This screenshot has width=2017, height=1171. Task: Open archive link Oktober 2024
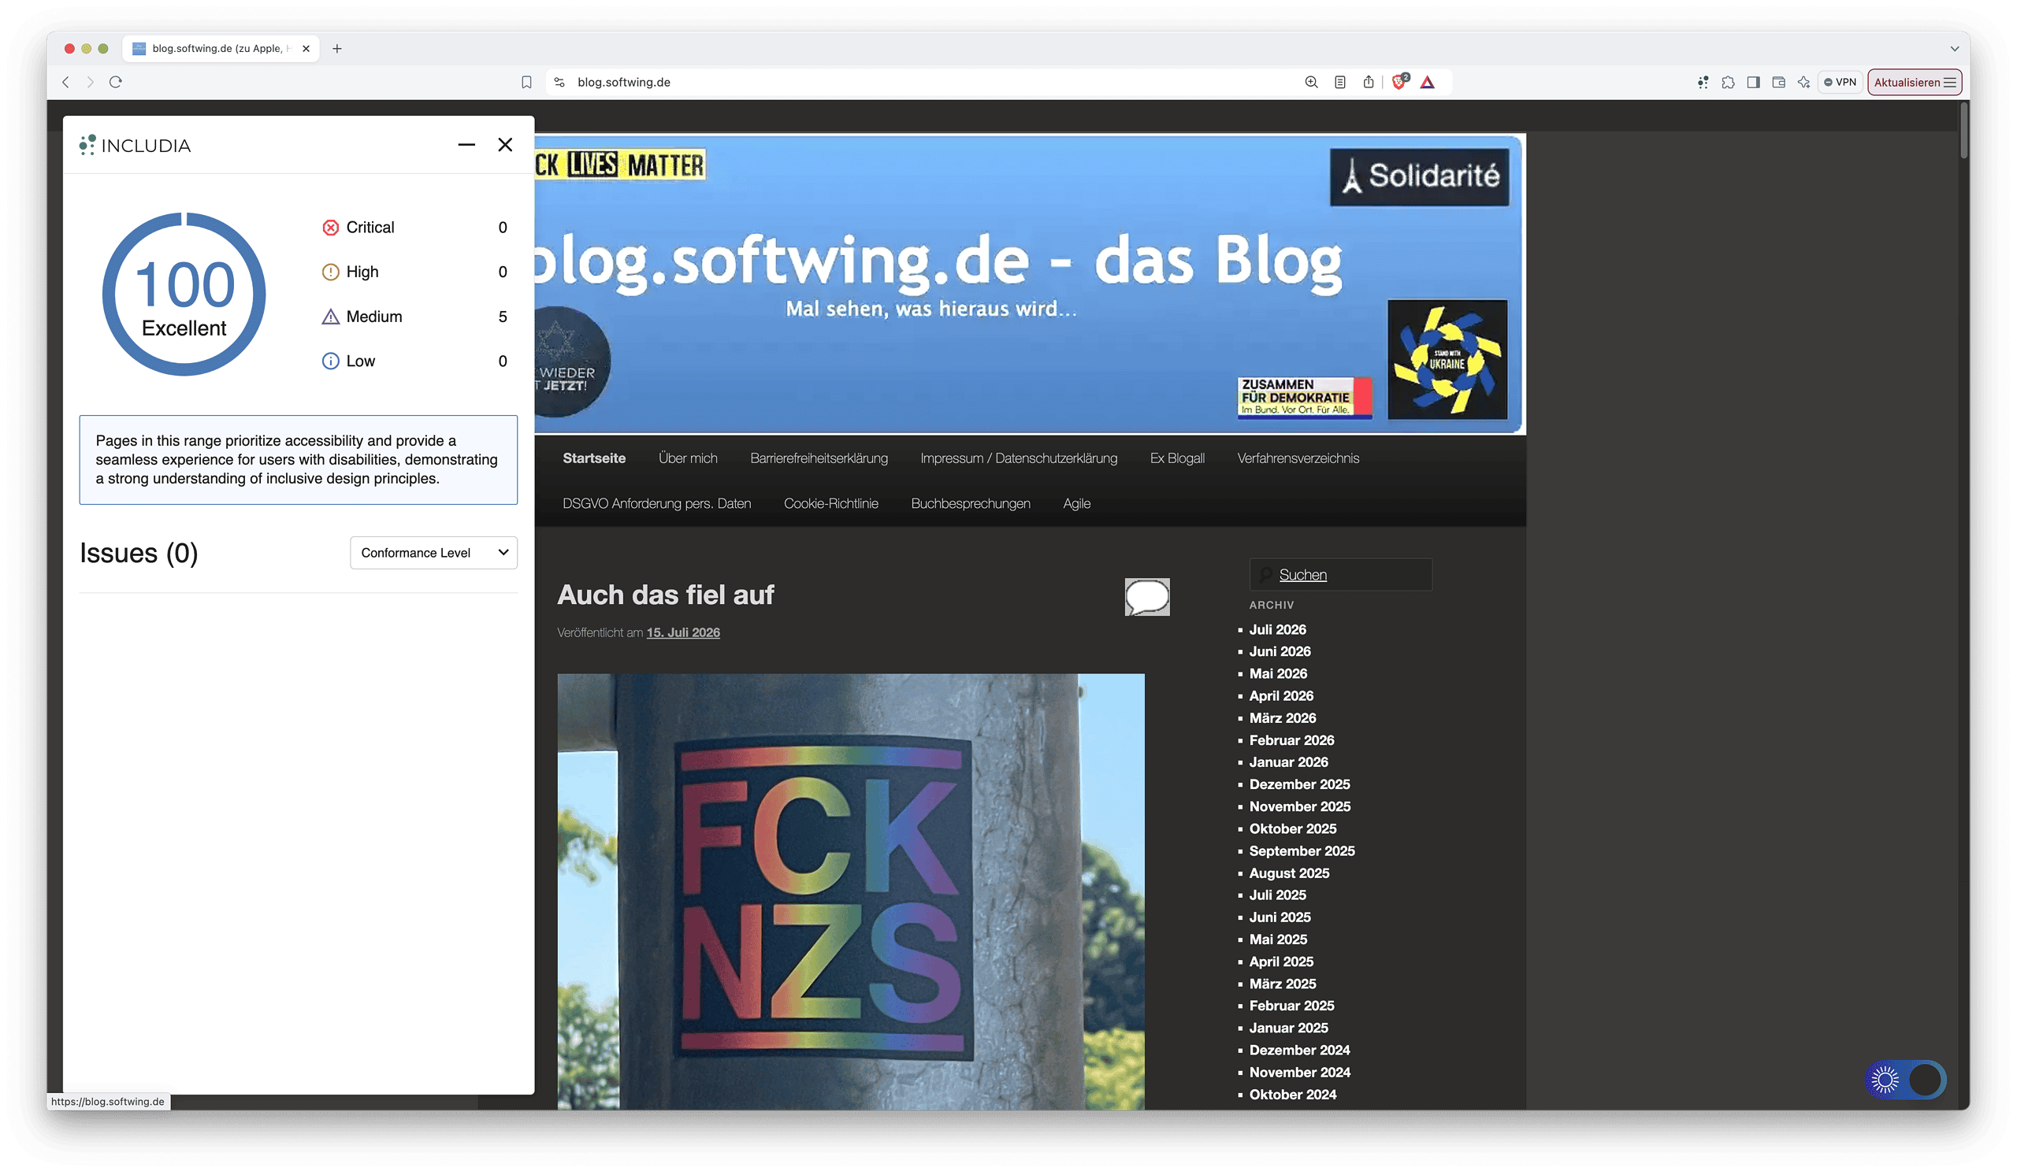click(1293, 1094)
